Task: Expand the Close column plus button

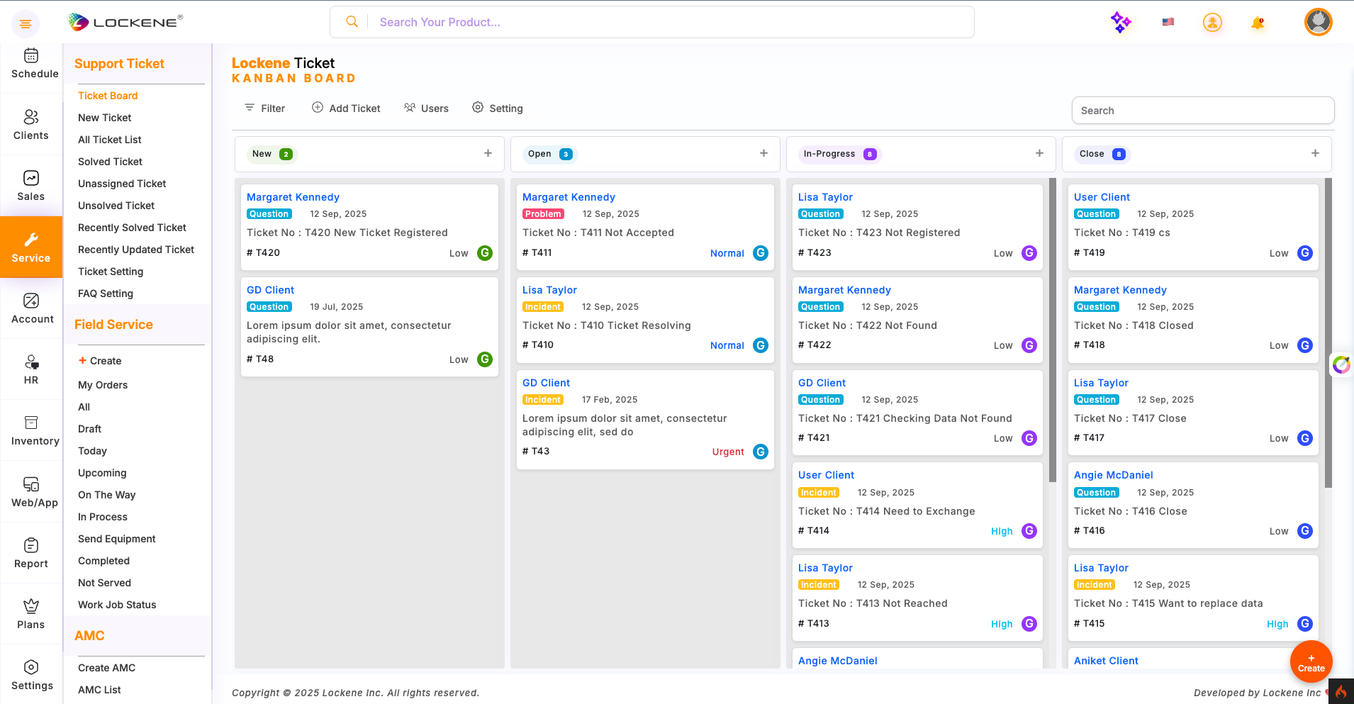Action: click(1315, 153)
